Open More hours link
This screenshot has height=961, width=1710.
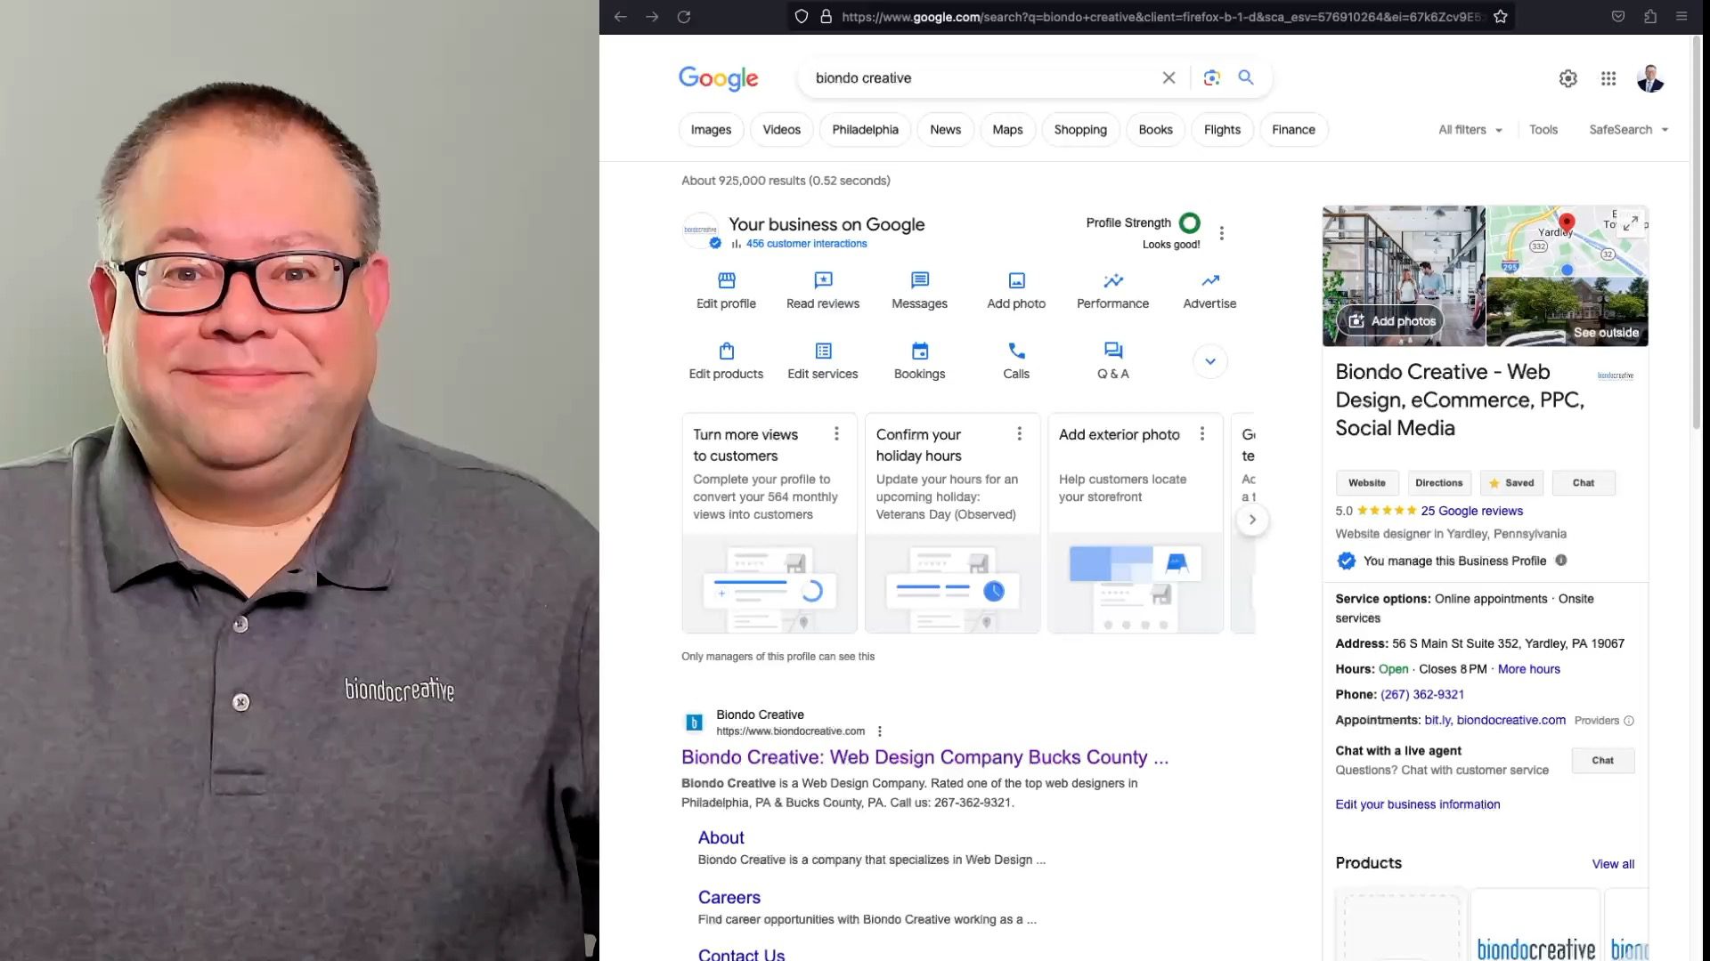(x=1528, y=669)
